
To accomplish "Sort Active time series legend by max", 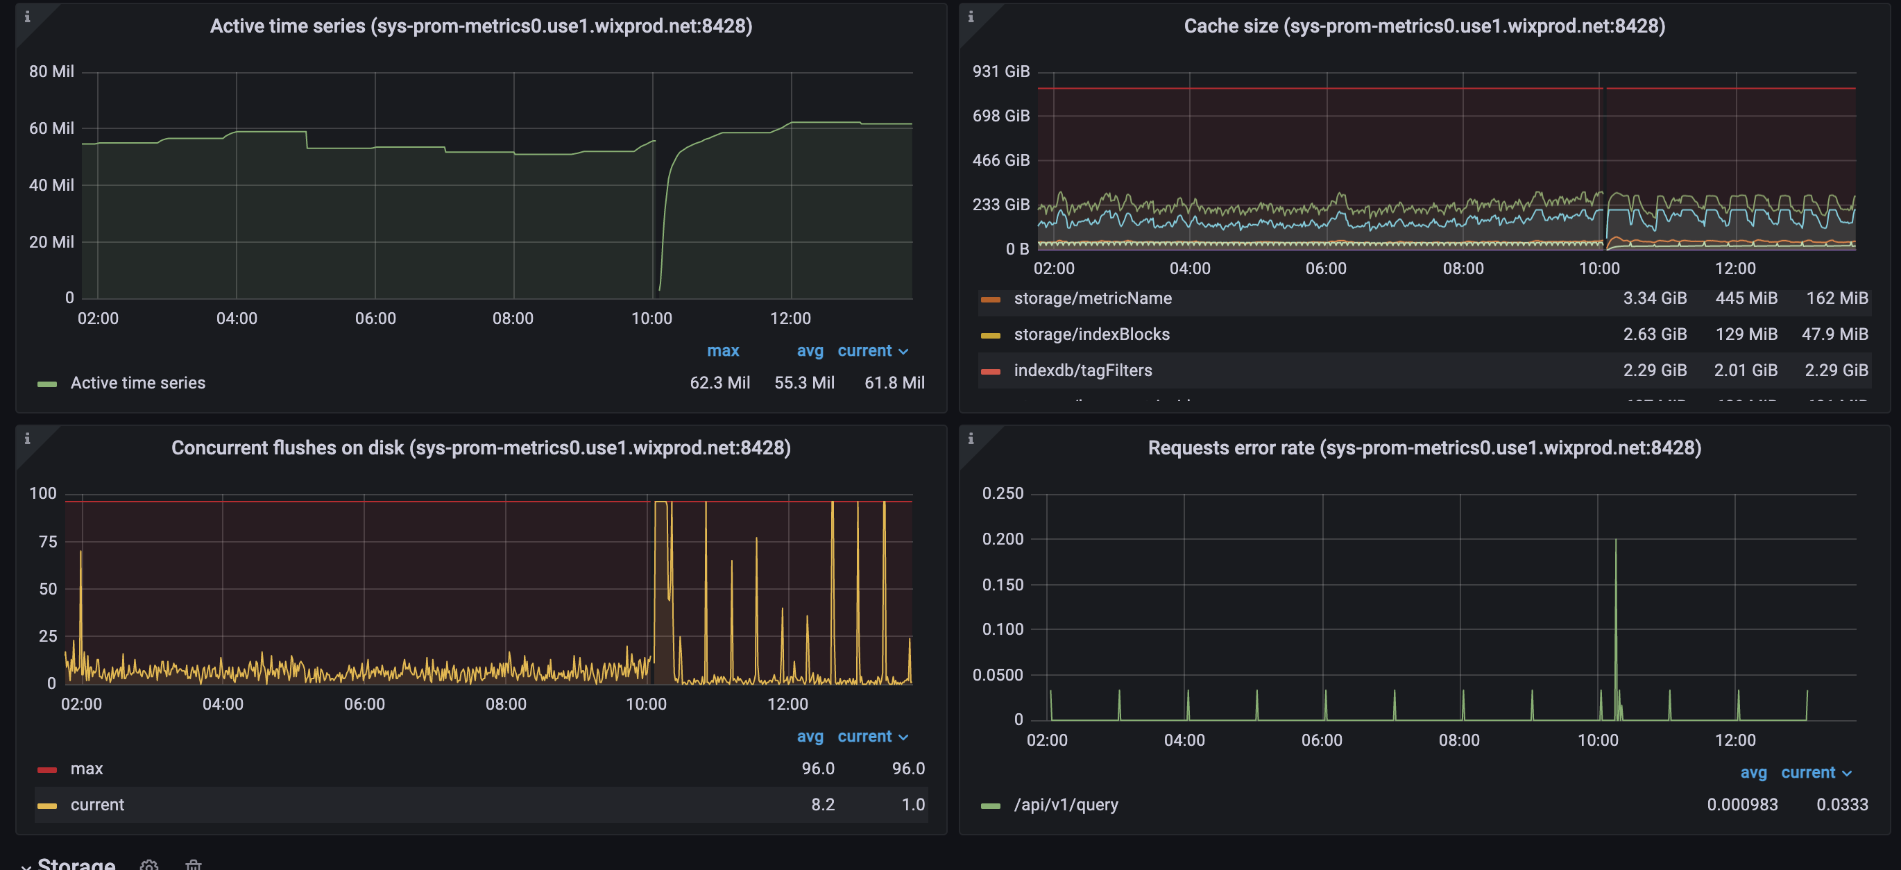I will pos(723,350).
